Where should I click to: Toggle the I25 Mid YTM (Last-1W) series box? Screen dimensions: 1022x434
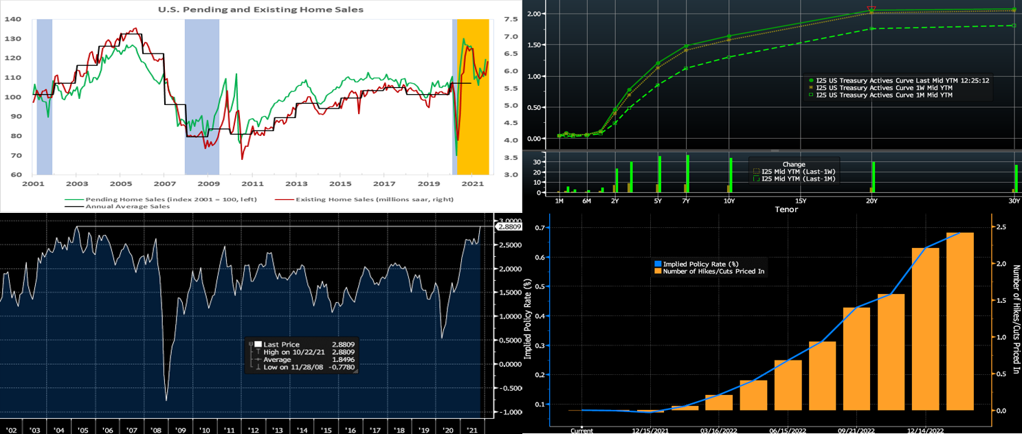pos(756,171)
